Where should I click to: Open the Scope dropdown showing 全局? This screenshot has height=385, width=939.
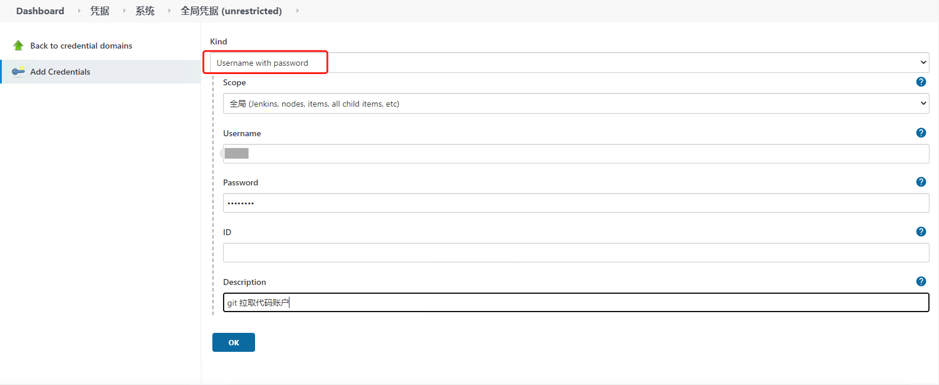click(x=576, y=103)
